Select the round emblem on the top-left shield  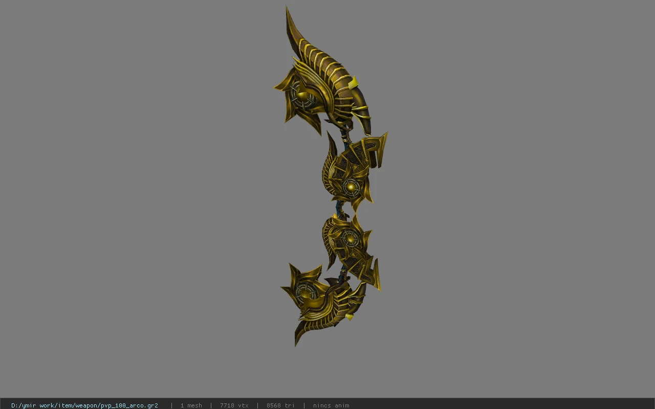tap(300, 97)
